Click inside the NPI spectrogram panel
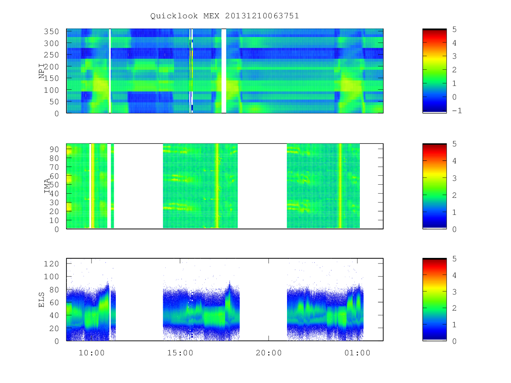Screen dimensions: 511x383 pyautogui.click(x=225, y=71)
